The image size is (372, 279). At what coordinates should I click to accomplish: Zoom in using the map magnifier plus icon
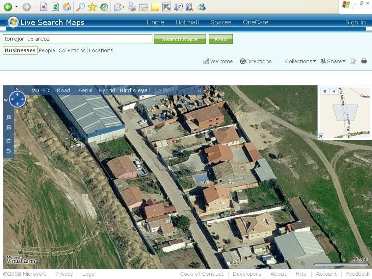[9, 117]
